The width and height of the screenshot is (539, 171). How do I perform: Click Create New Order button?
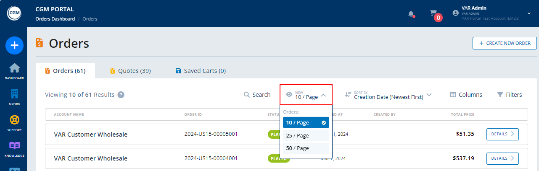[x=505, y=43]
